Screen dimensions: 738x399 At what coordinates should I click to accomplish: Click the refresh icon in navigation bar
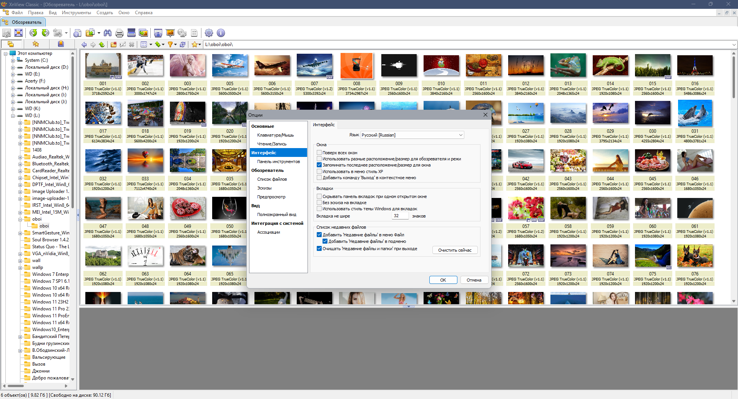tap(183, 45)
